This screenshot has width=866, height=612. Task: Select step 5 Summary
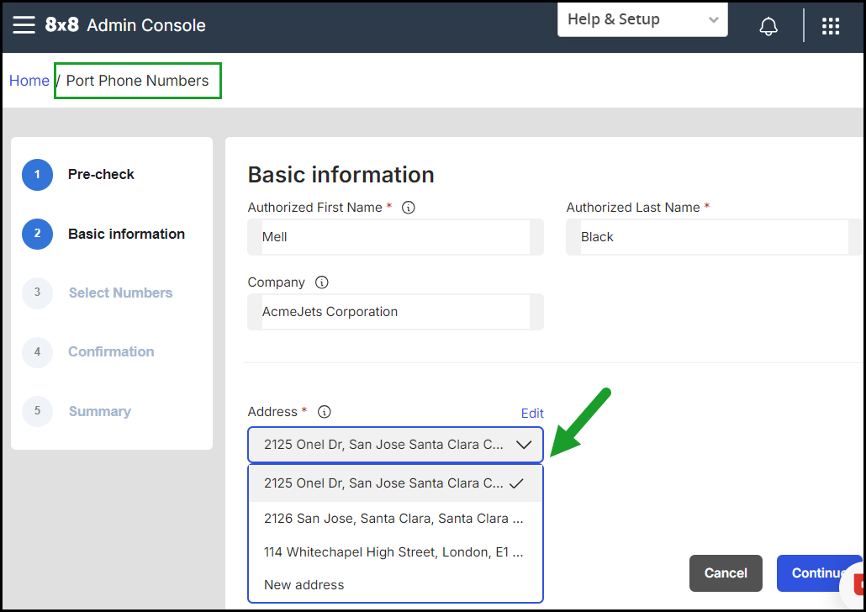pyautogui.click(x=77, y=411)
